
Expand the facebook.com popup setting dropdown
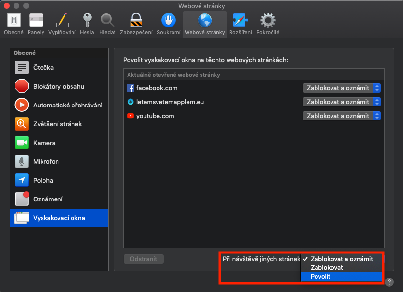click(x=342, y=88)
